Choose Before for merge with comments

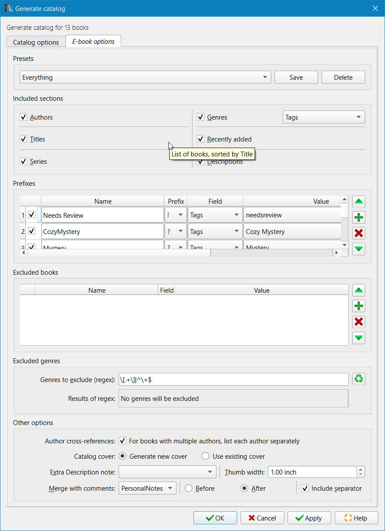pyautogui.click(x=189, y=489)
